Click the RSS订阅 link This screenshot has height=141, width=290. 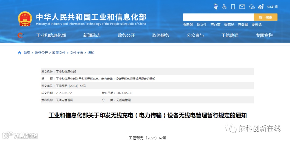click(272, 7)
